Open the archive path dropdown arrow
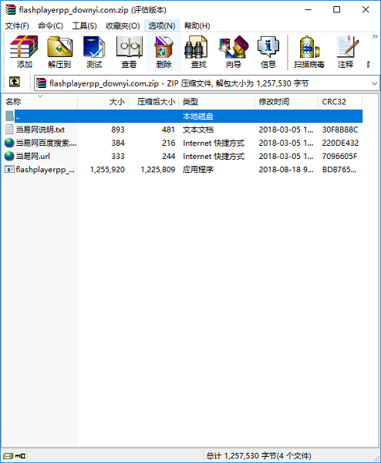 (x=375, y=83)
